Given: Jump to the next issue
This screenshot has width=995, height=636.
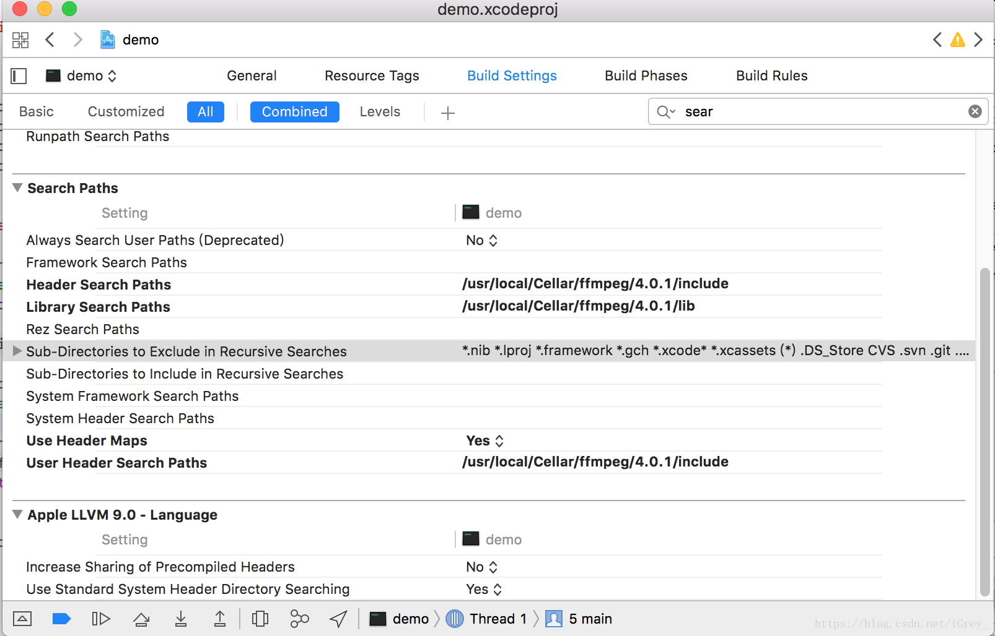Looking at the screenshot, I should 978,40.
